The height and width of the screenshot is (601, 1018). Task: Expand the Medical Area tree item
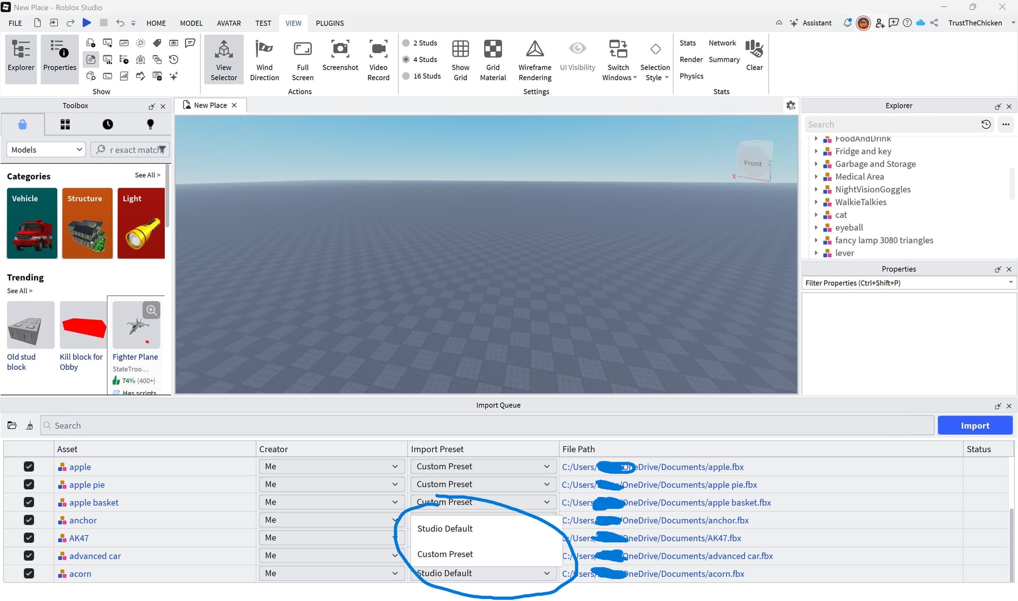[x=816, y=176]
